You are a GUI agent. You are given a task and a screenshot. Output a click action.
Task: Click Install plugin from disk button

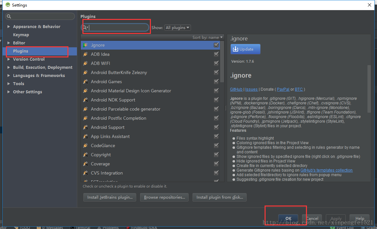click(220, 197)
